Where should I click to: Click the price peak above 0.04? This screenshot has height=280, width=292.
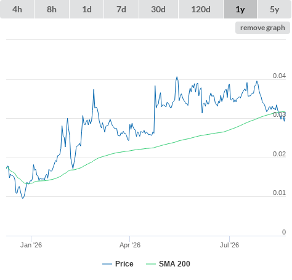click(177, 77)
